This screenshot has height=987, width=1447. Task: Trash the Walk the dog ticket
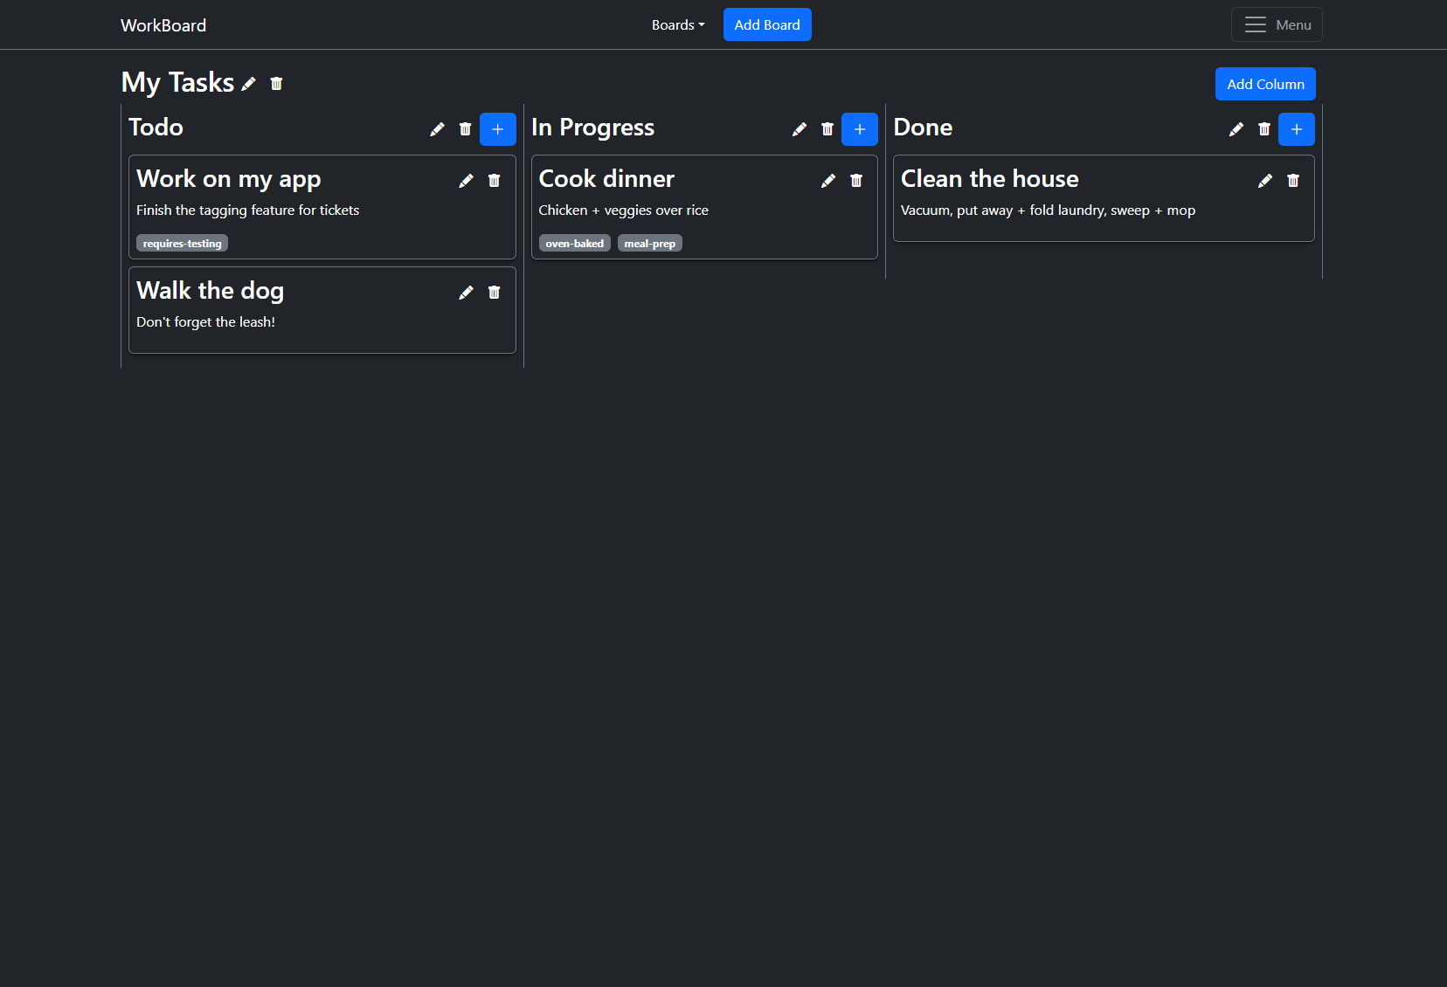point(494,293)
